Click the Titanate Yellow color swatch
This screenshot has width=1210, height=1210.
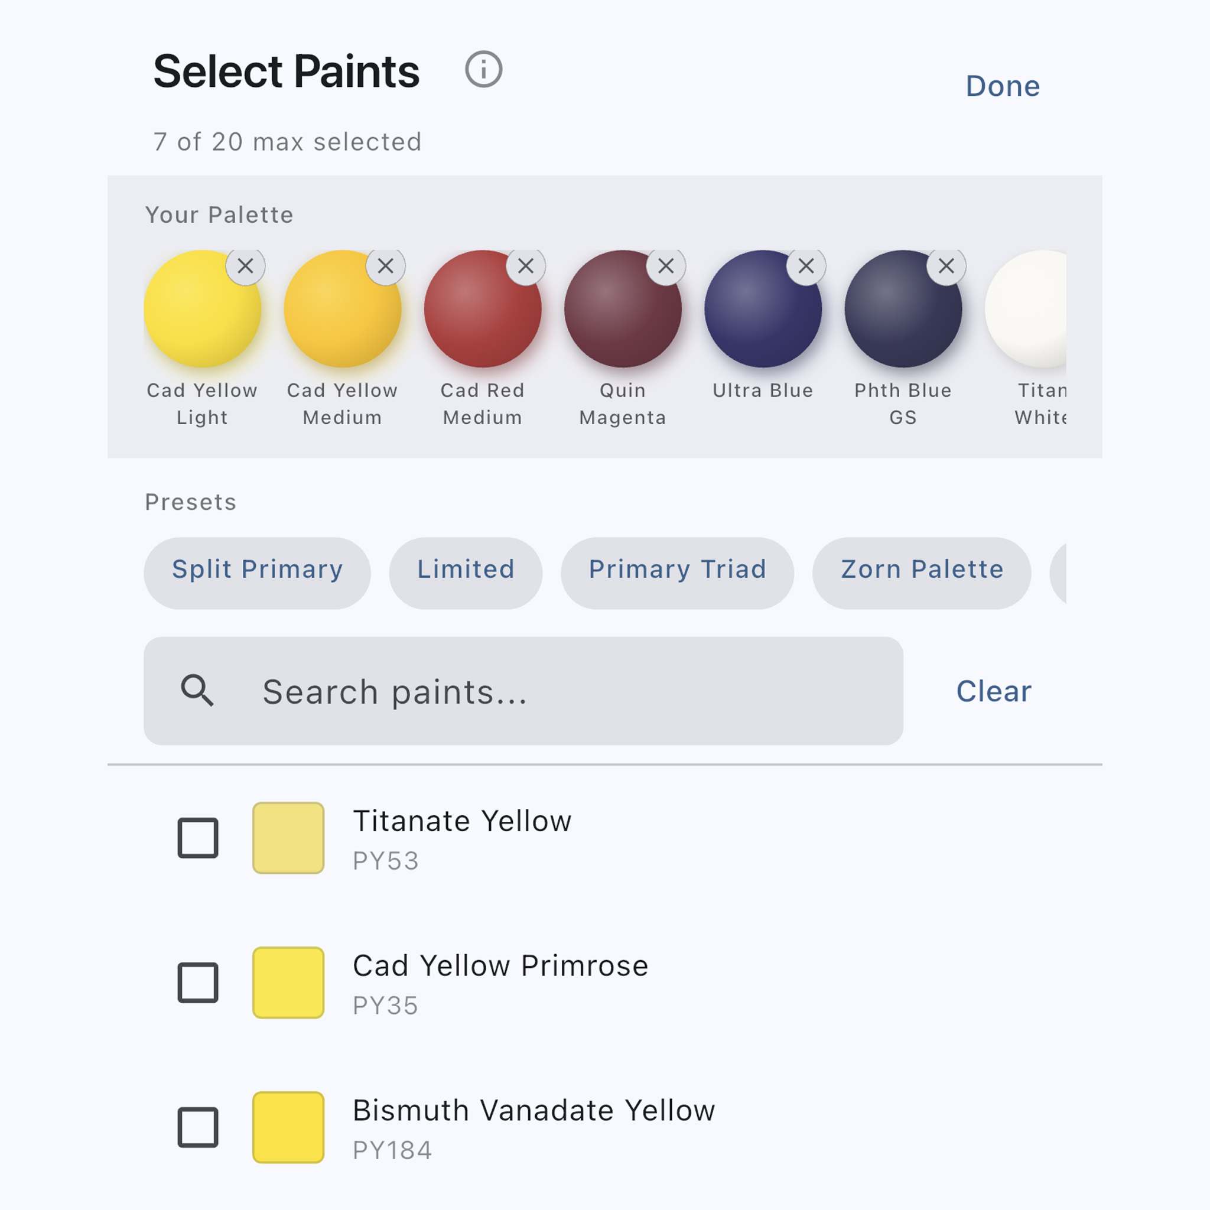[x=288, y=837]
